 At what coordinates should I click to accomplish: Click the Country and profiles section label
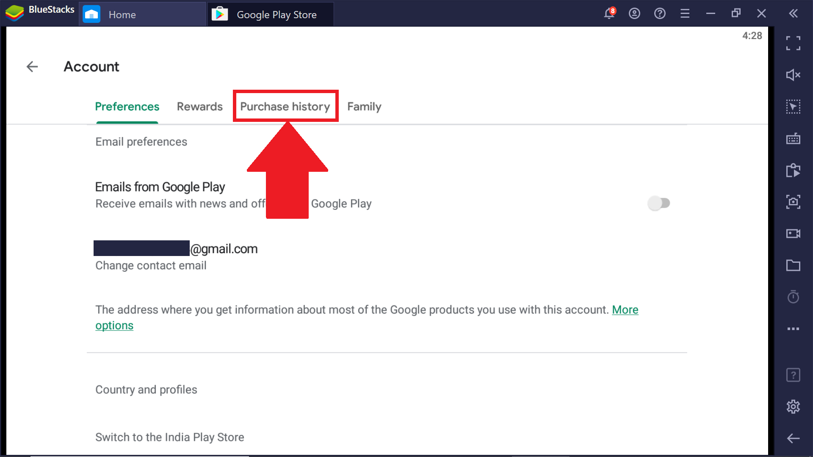146,390
